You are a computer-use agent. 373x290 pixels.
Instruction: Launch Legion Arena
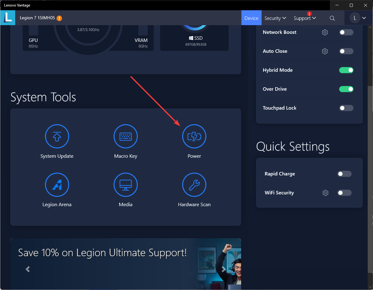tap(57, 185)
